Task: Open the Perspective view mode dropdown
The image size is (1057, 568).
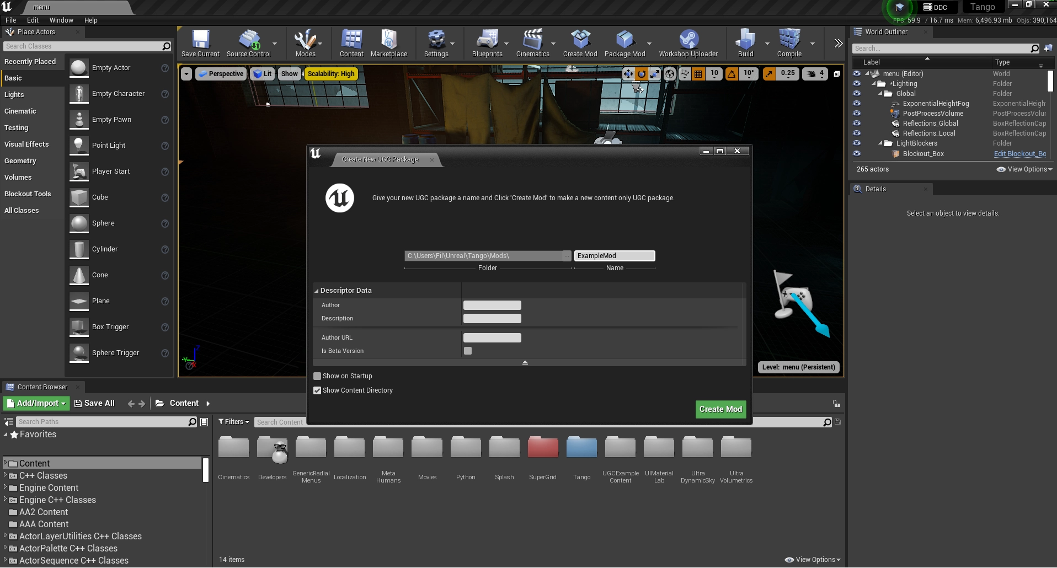Action: click(221, 74)
